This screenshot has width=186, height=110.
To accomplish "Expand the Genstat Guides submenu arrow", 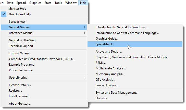I will 84,27.
